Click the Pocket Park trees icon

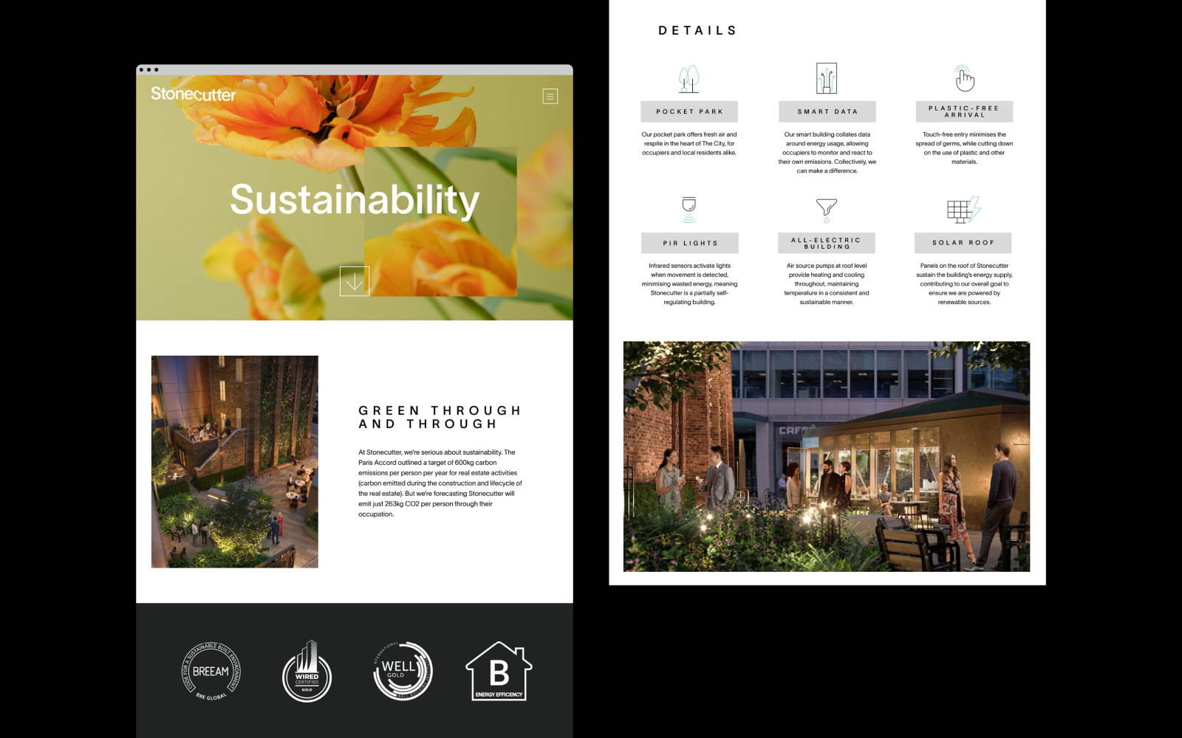pos(689,78)
